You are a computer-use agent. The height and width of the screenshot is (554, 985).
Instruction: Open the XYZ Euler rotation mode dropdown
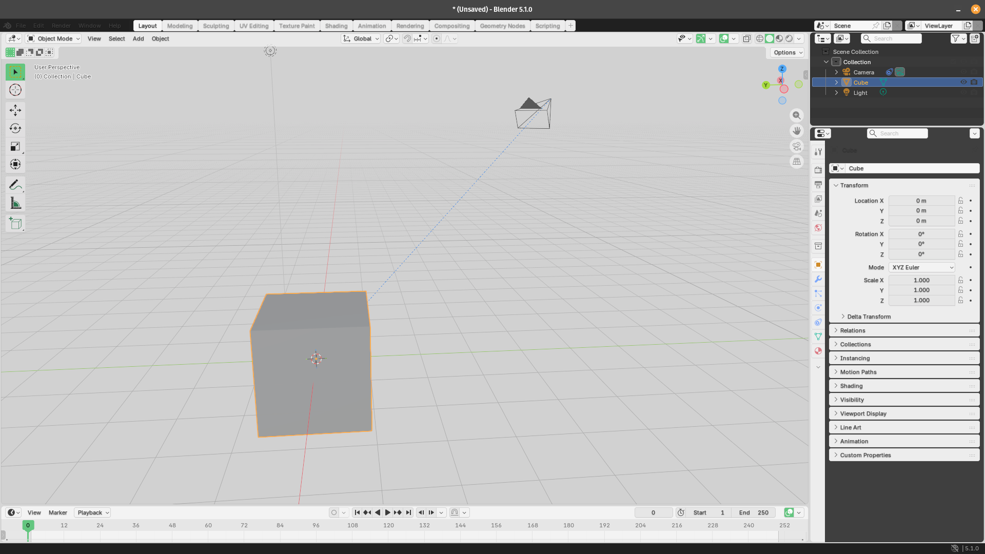point(922,267)
